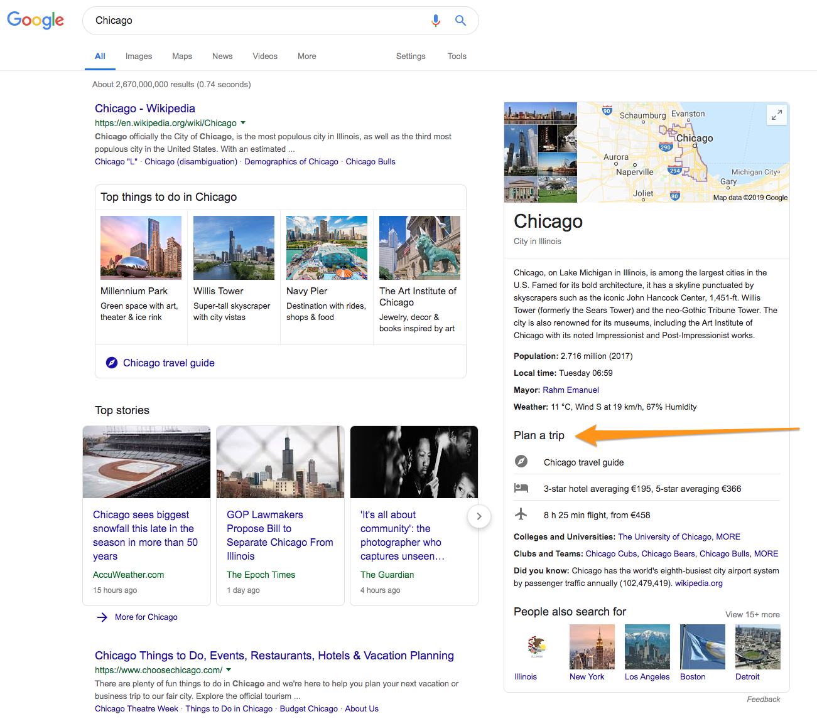Image resolution: width=817 pixels, height=719 pixels.
Task: Click the Feedback link
Action: pyautogui.click(x=764, y=700)
